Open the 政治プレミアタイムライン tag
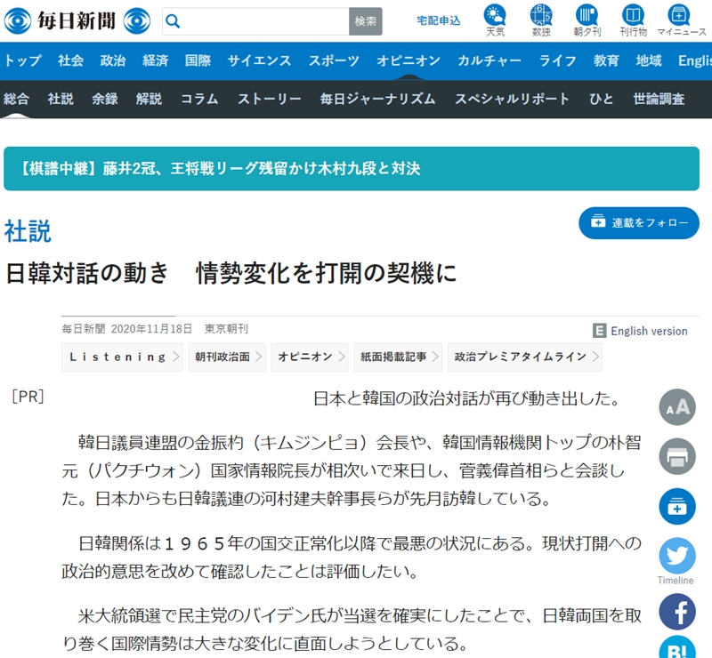 (524, 357)
